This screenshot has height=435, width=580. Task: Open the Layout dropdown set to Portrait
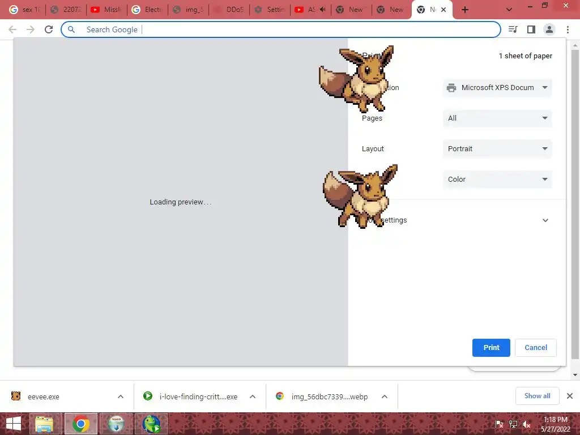497,149
